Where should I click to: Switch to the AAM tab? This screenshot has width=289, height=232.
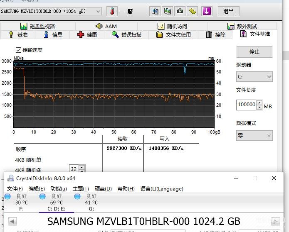(106, 26)
